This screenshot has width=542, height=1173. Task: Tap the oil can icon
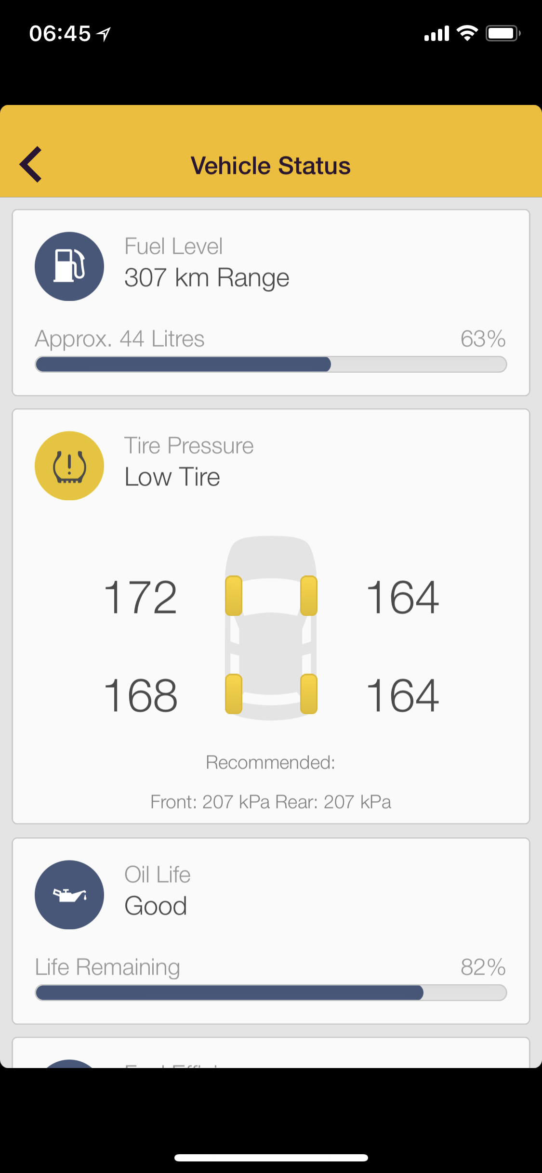69,895
